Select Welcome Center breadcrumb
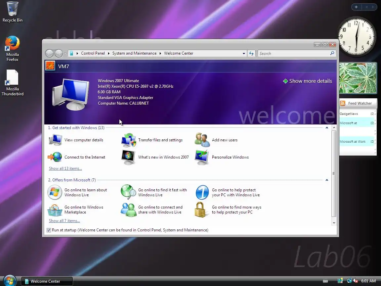The image size is (381, 286). point(179,53)
